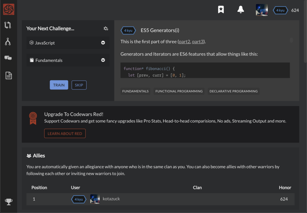Click the Codewars Red ribbon icon

pos(33,118)
